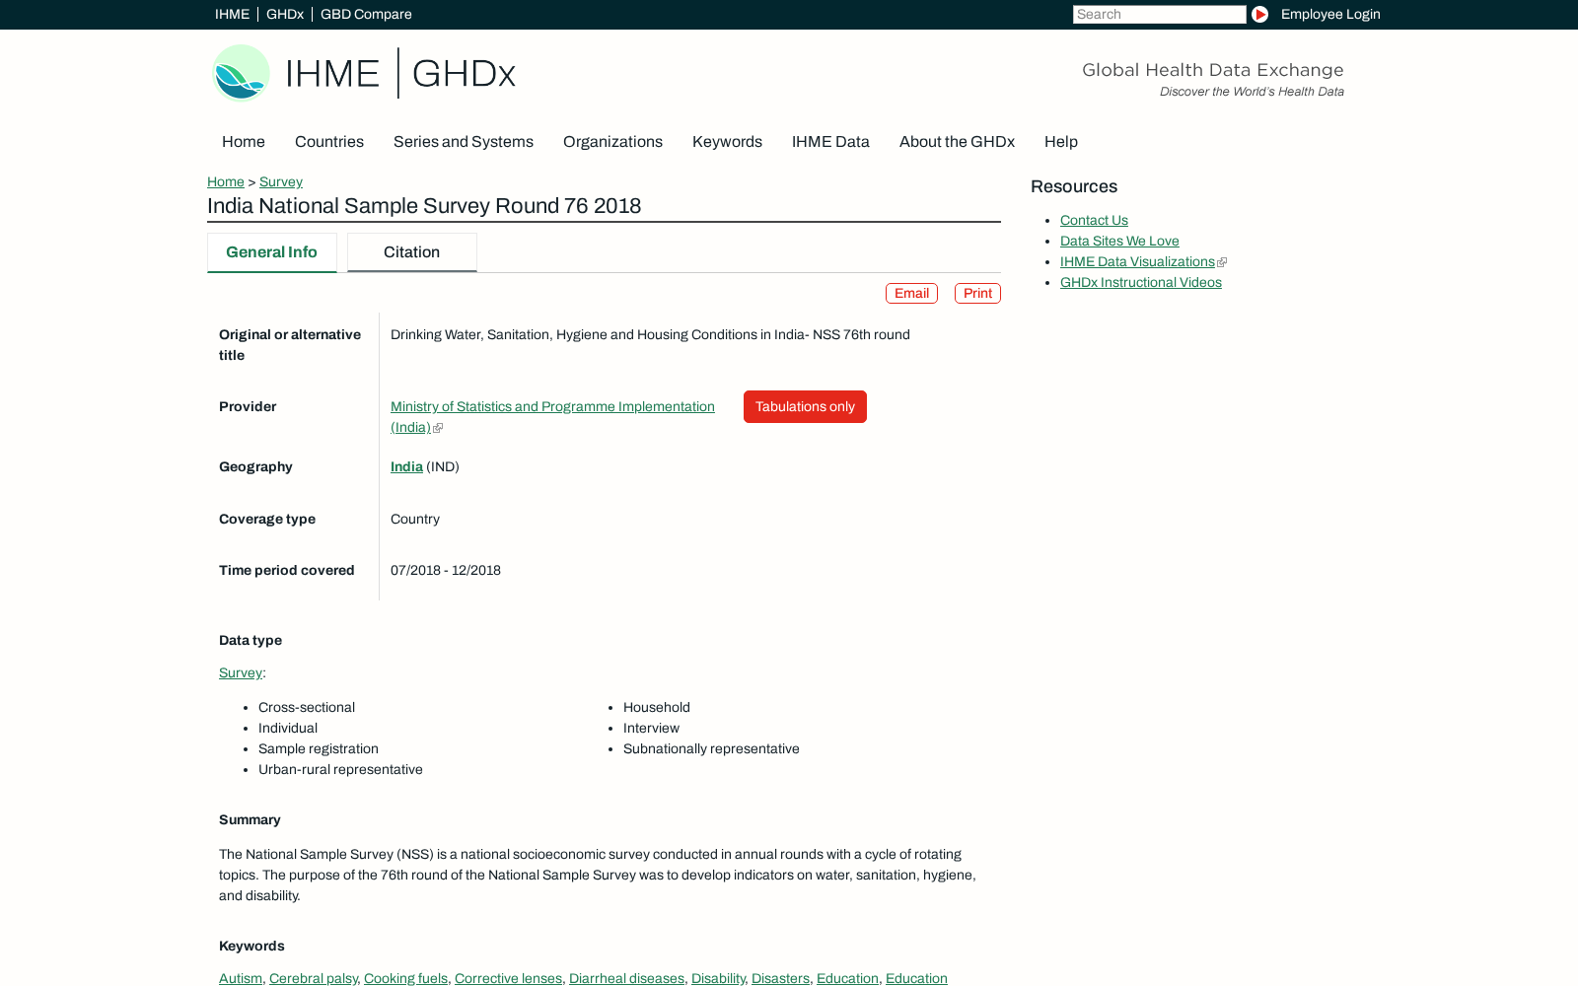
Task: Click the Urban-rural representative list item
Action: 340,770
